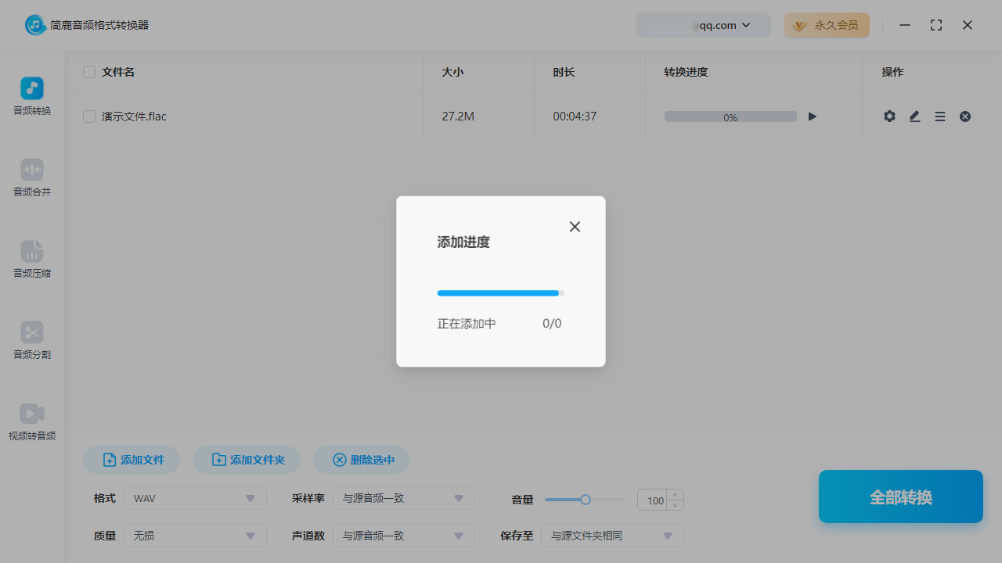Open the 格式 output format dropdown
Screen dimensions: 1002x563
(194, 498)
